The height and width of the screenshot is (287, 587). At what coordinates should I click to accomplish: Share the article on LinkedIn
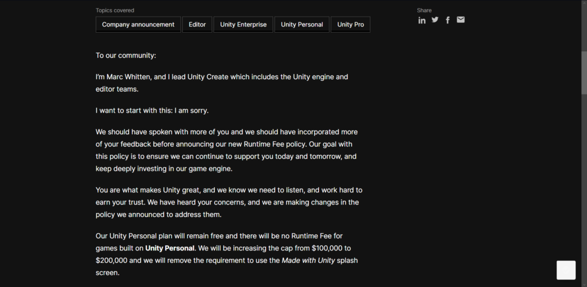tap(422, 20)
